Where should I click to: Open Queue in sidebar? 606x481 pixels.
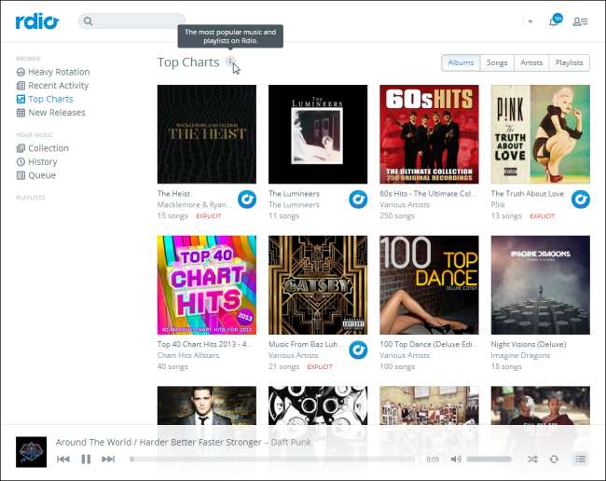click(x=36, y=175)
